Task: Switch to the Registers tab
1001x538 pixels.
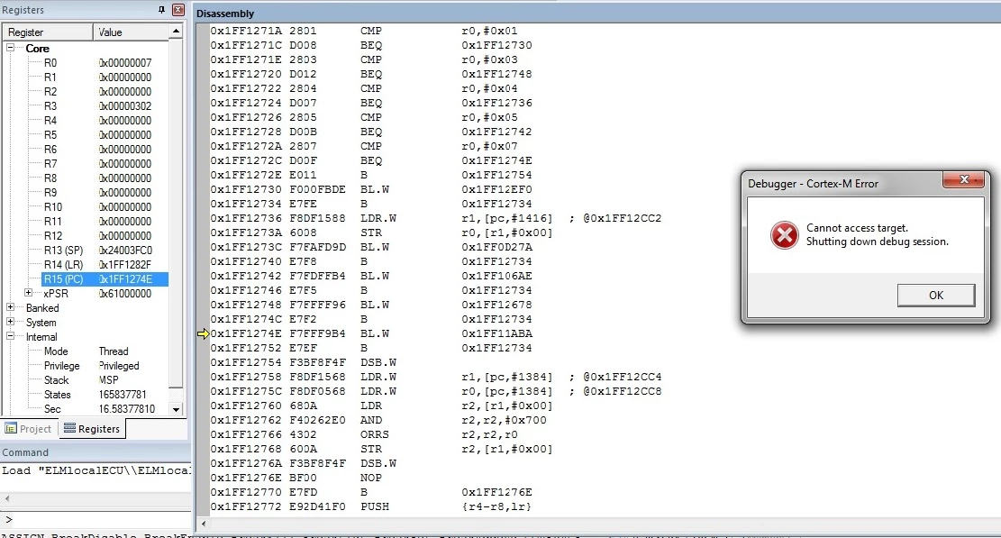Action: (x=92, y=429)
